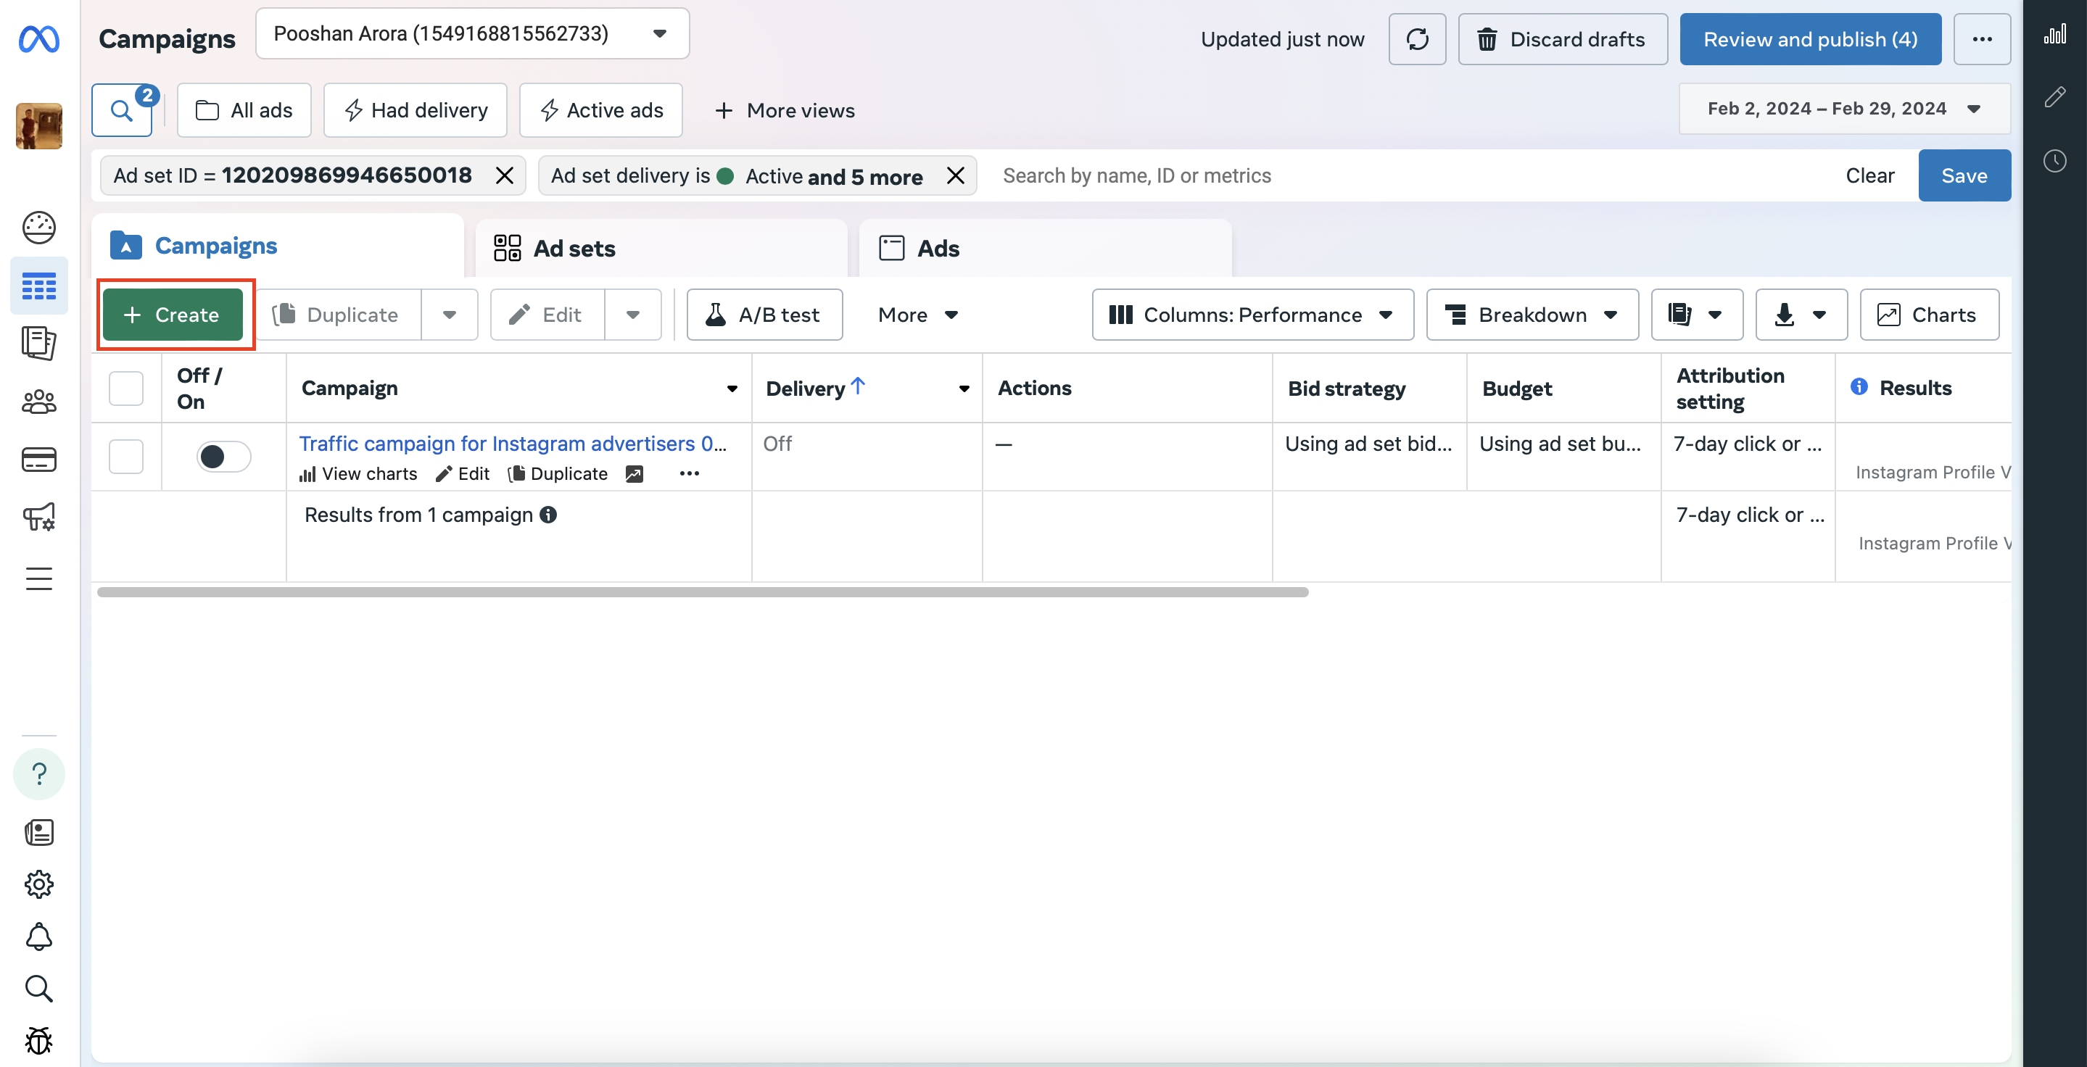The height and width of the screenshot is (1067, 2087).
Task: Open the bug report icon in sidebar
Action: 39,1040
